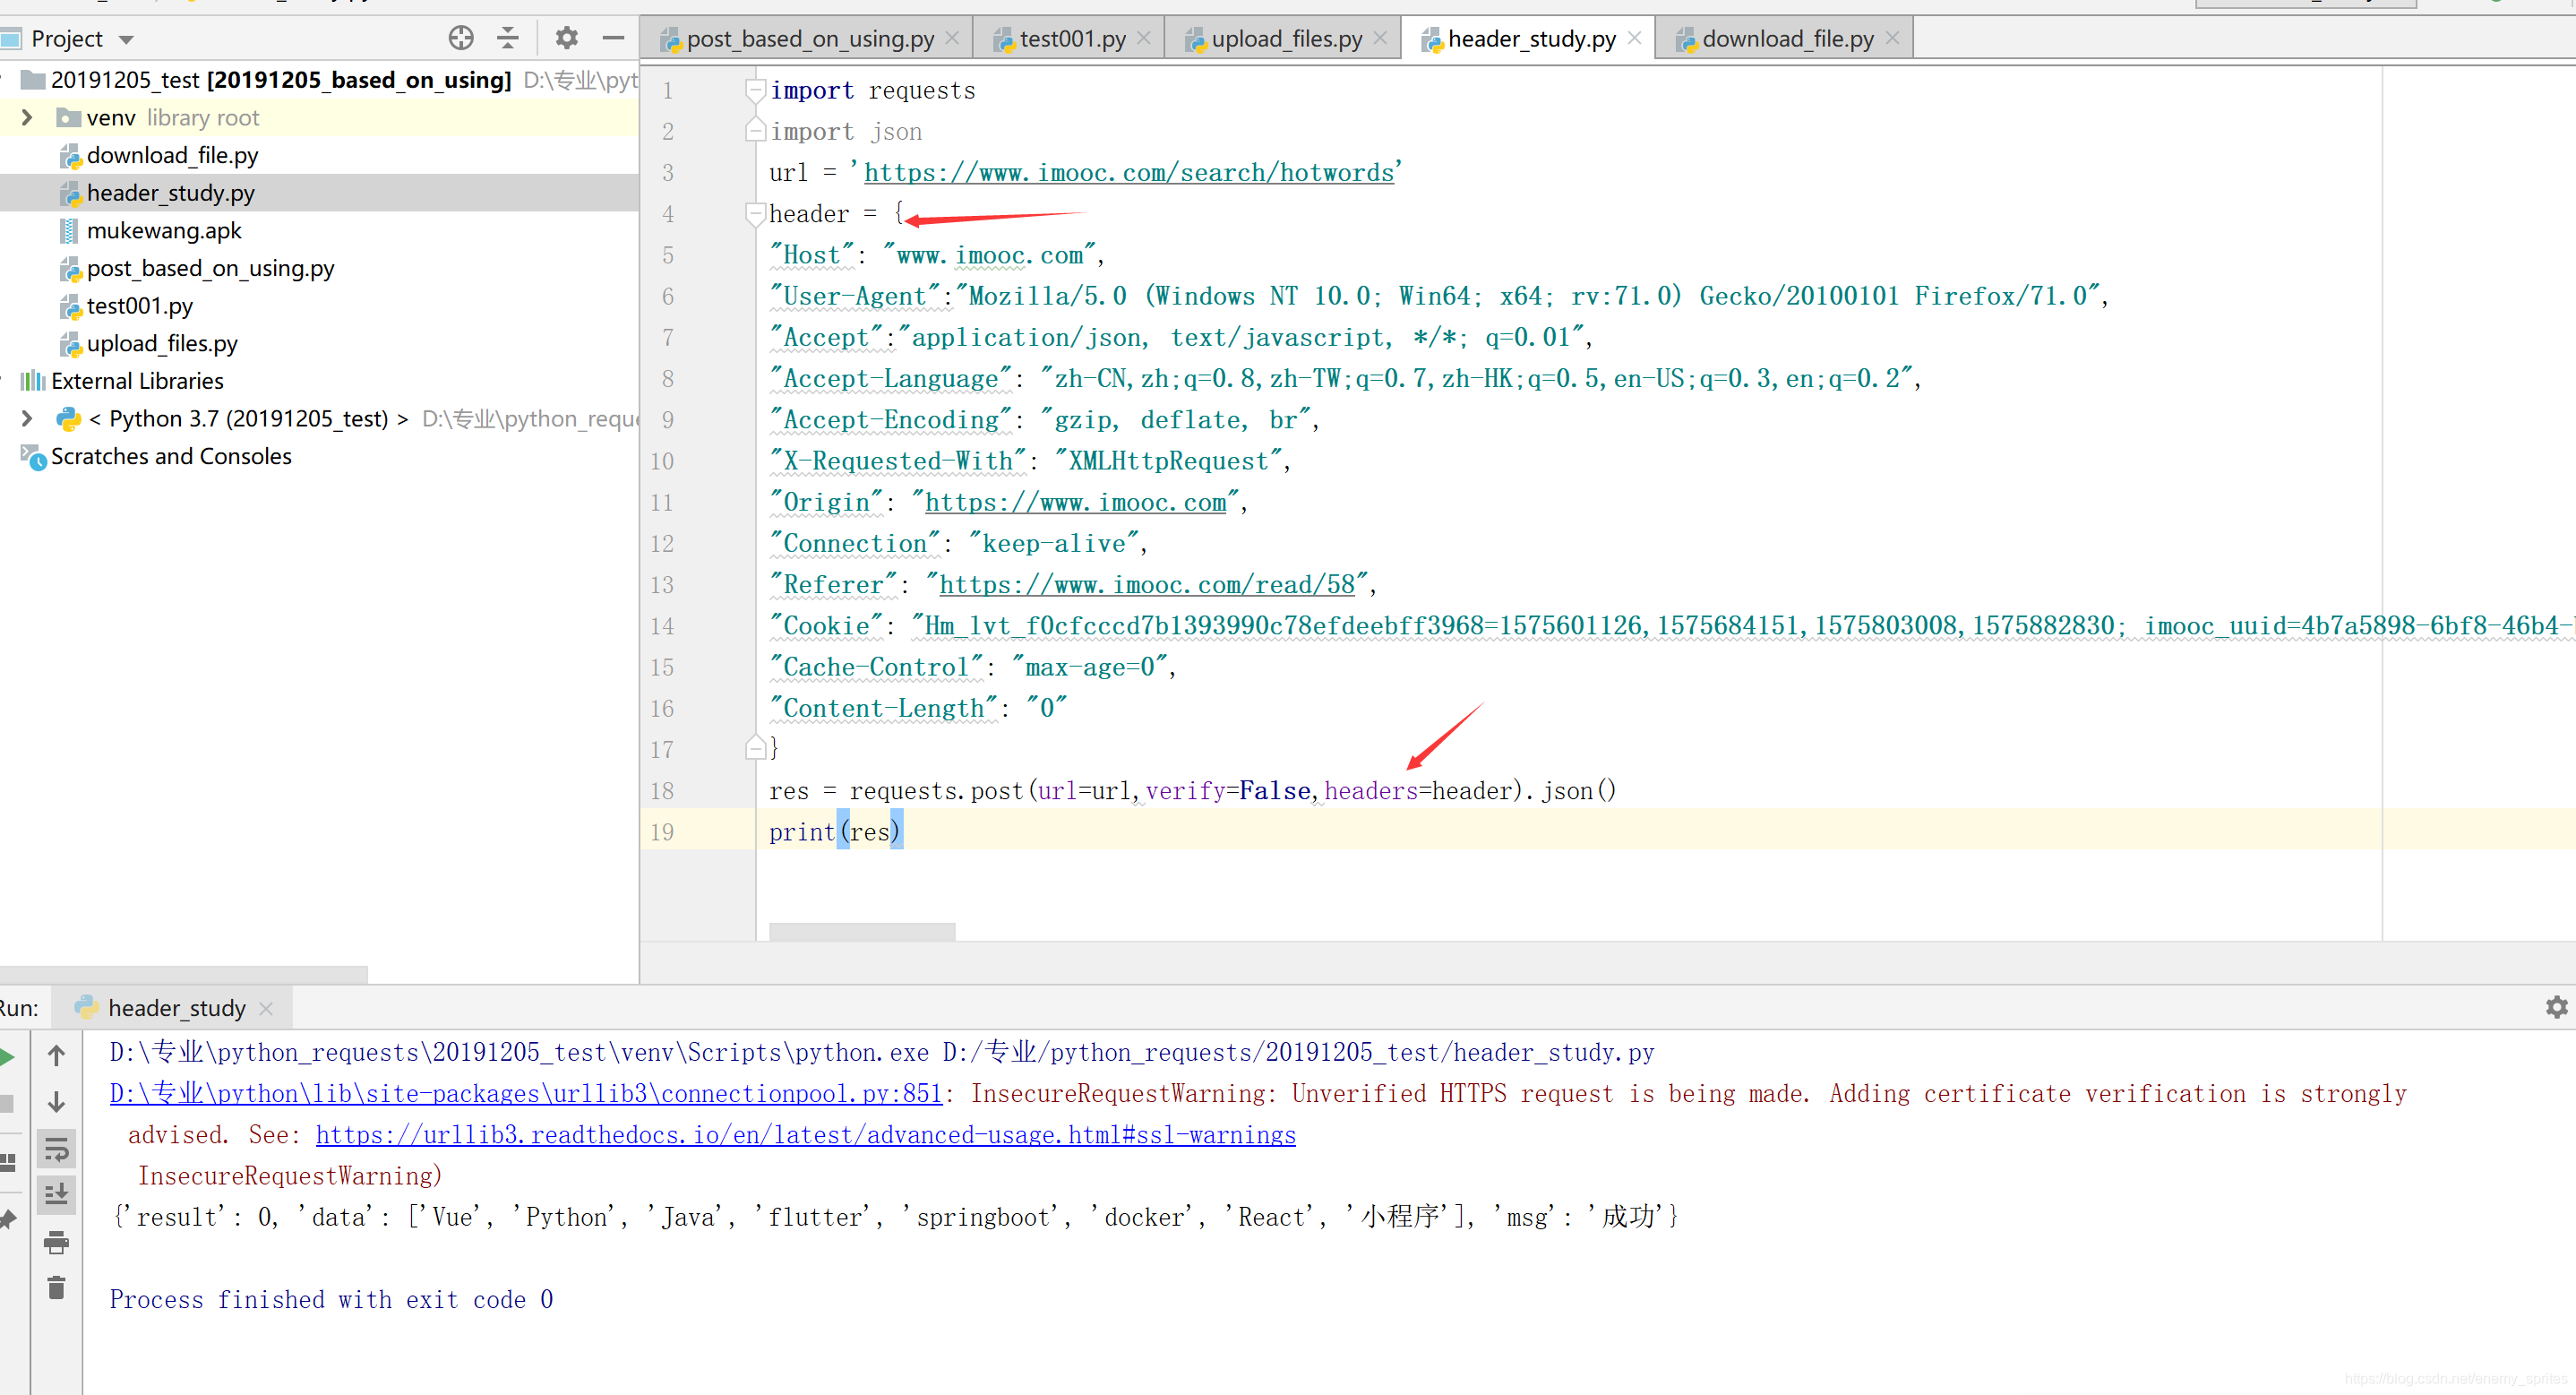Screen dimensions: 2576x1395
Task: Switch to the upload_files.py tab
Action: (x=1285, y=39)
